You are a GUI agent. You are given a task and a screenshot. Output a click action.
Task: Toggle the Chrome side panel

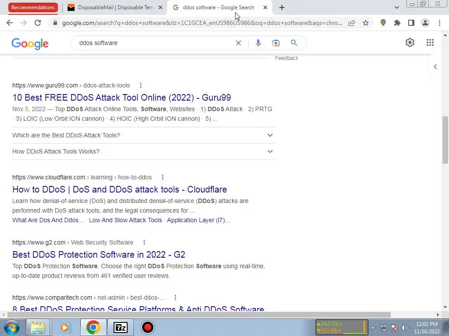pyautogui.click(x=411, y=23)
